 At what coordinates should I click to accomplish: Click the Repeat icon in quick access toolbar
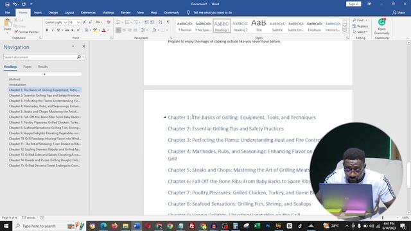24,4
